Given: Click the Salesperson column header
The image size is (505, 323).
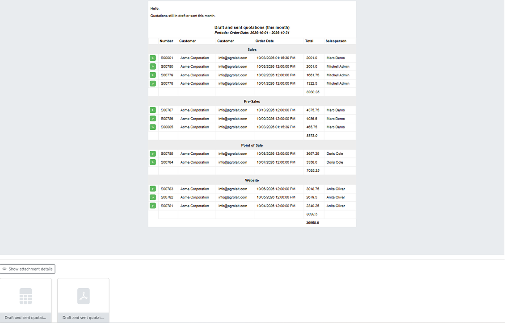Looking at the screenshot, I should [336, 41].
